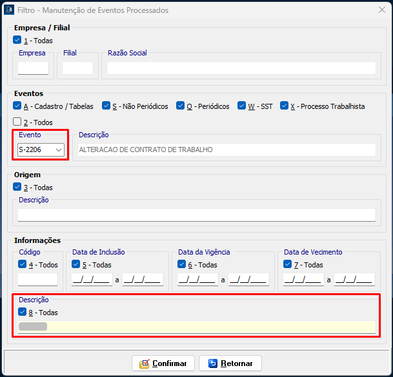Uncheck '8 - Todas' Descrição checkbox
The width and height of the screenshot is (393, 377).
point(23,312)
